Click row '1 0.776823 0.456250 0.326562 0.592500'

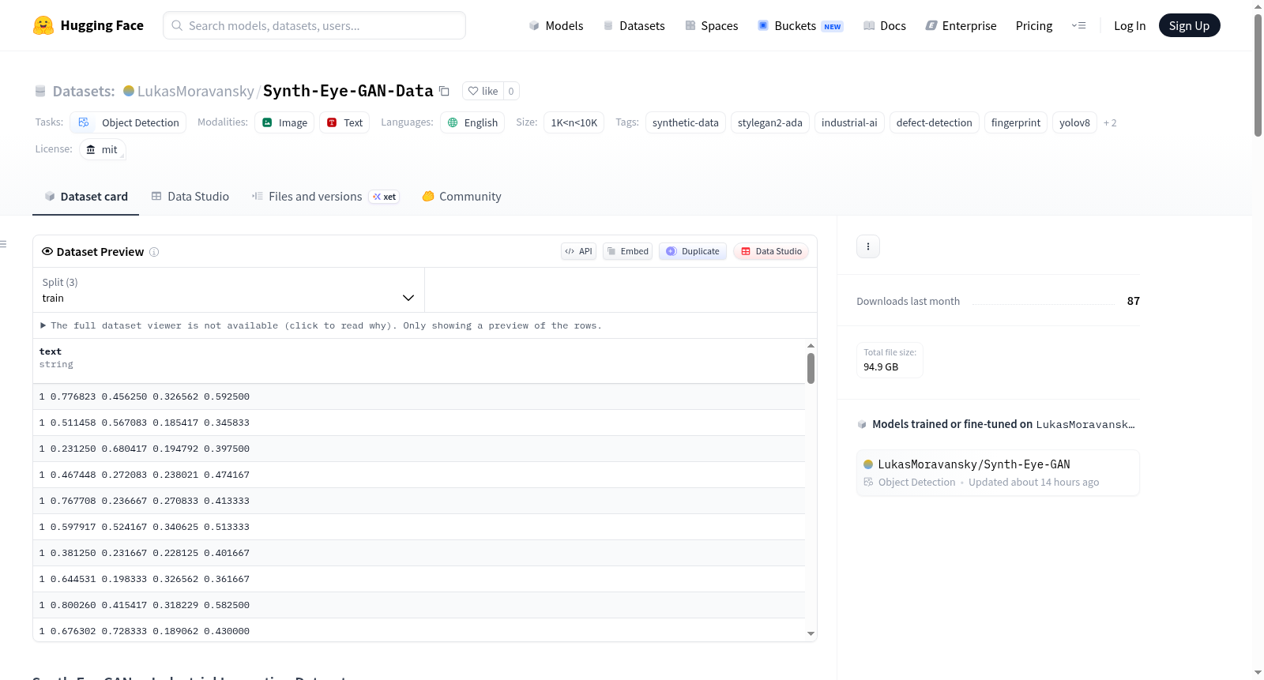pos(419,396)
